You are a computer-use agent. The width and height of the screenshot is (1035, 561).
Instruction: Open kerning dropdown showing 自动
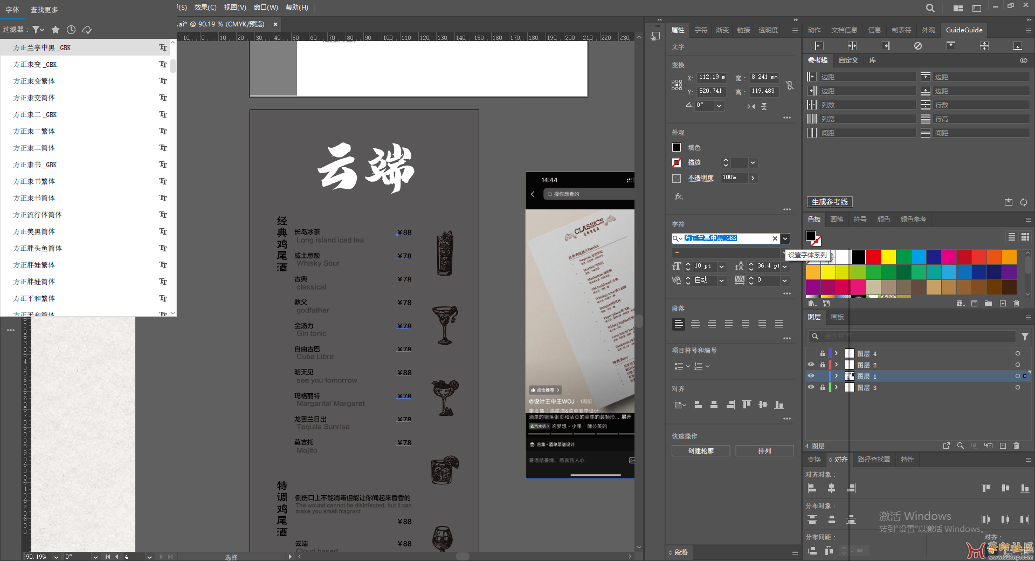(x=721, y=280)
